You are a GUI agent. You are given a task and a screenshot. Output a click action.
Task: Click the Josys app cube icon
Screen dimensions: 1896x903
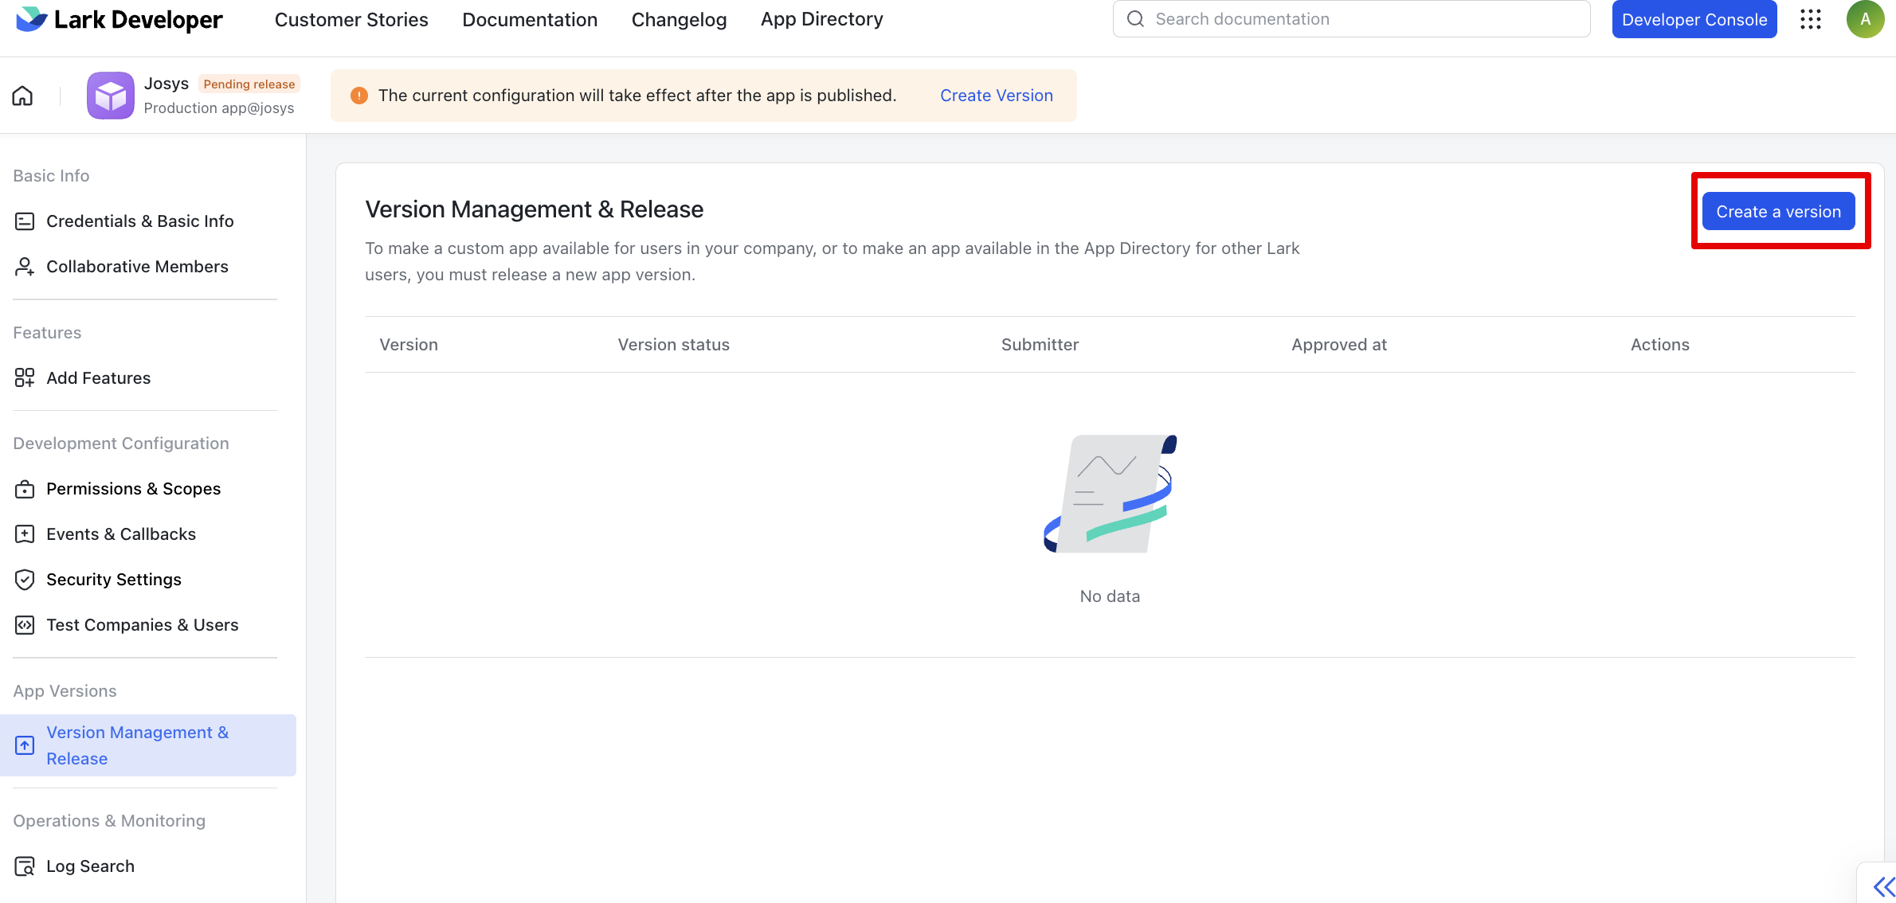pyautogui.click(x=110, y=96)
